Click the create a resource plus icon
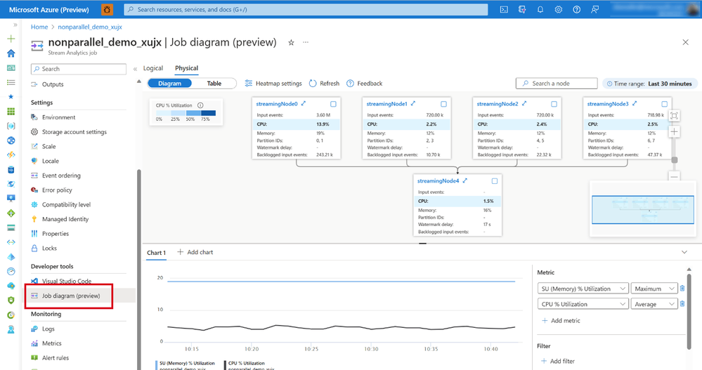The image size is (702, 370). pyautogui.click(x=11, y=39)
